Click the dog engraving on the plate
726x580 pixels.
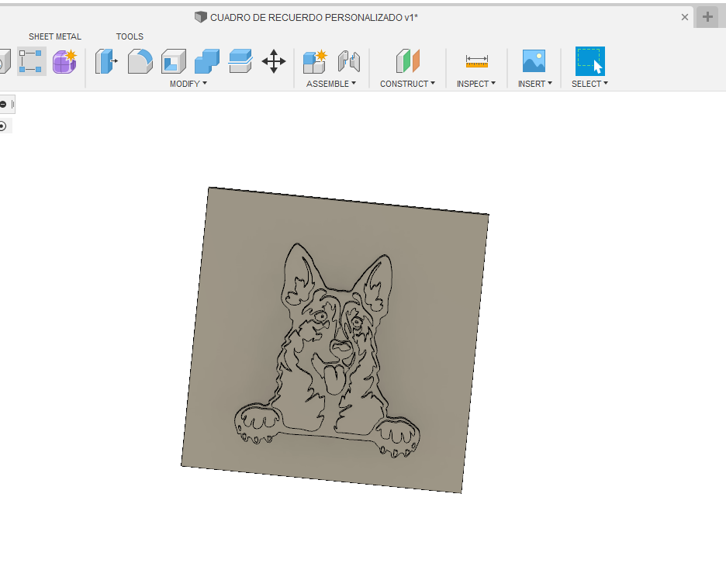(327, 352)
